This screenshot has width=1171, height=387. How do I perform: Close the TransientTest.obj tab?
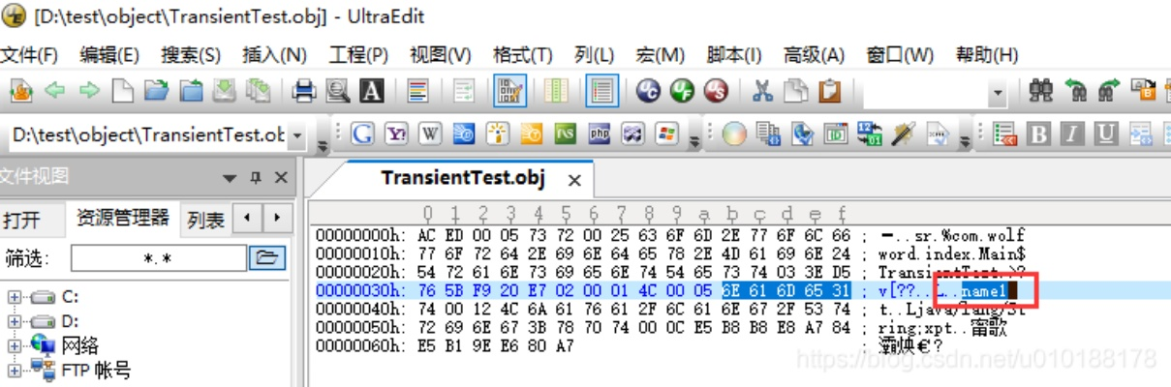tap(574, 180)
